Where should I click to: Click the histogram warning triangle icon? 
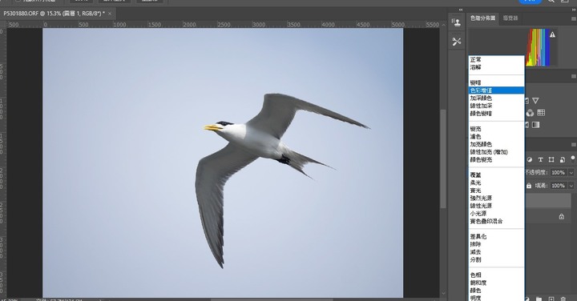click(552, 34)
